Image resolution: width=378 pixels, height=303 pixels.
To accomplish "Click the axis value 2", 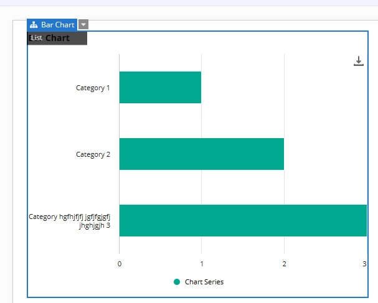I will click(284, 264).
